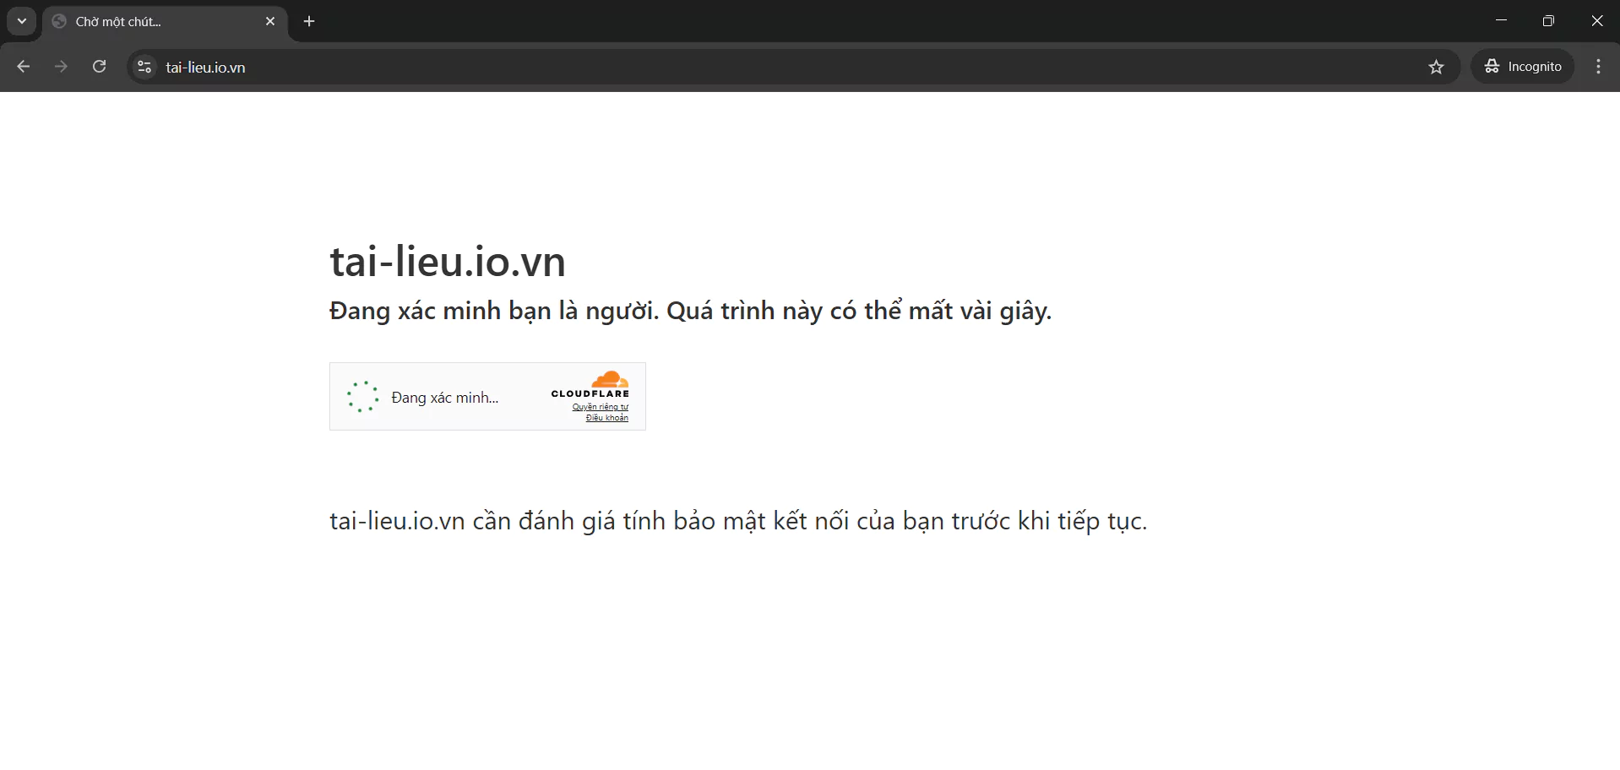The width and height of the screenshot is (1620, 770).
Task: Minimize the browser window
Action: [1501, 21]
